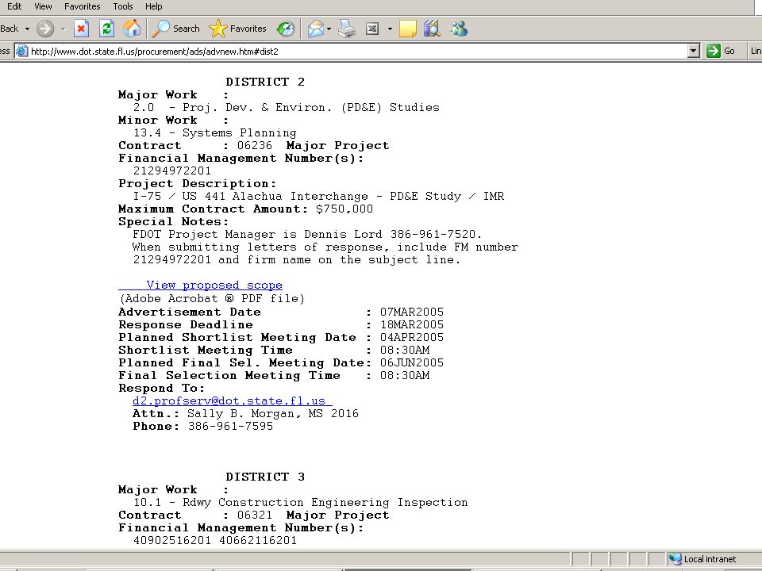Open the Tools menu
The image size is (762, 571).
click(x=122, y=6)
